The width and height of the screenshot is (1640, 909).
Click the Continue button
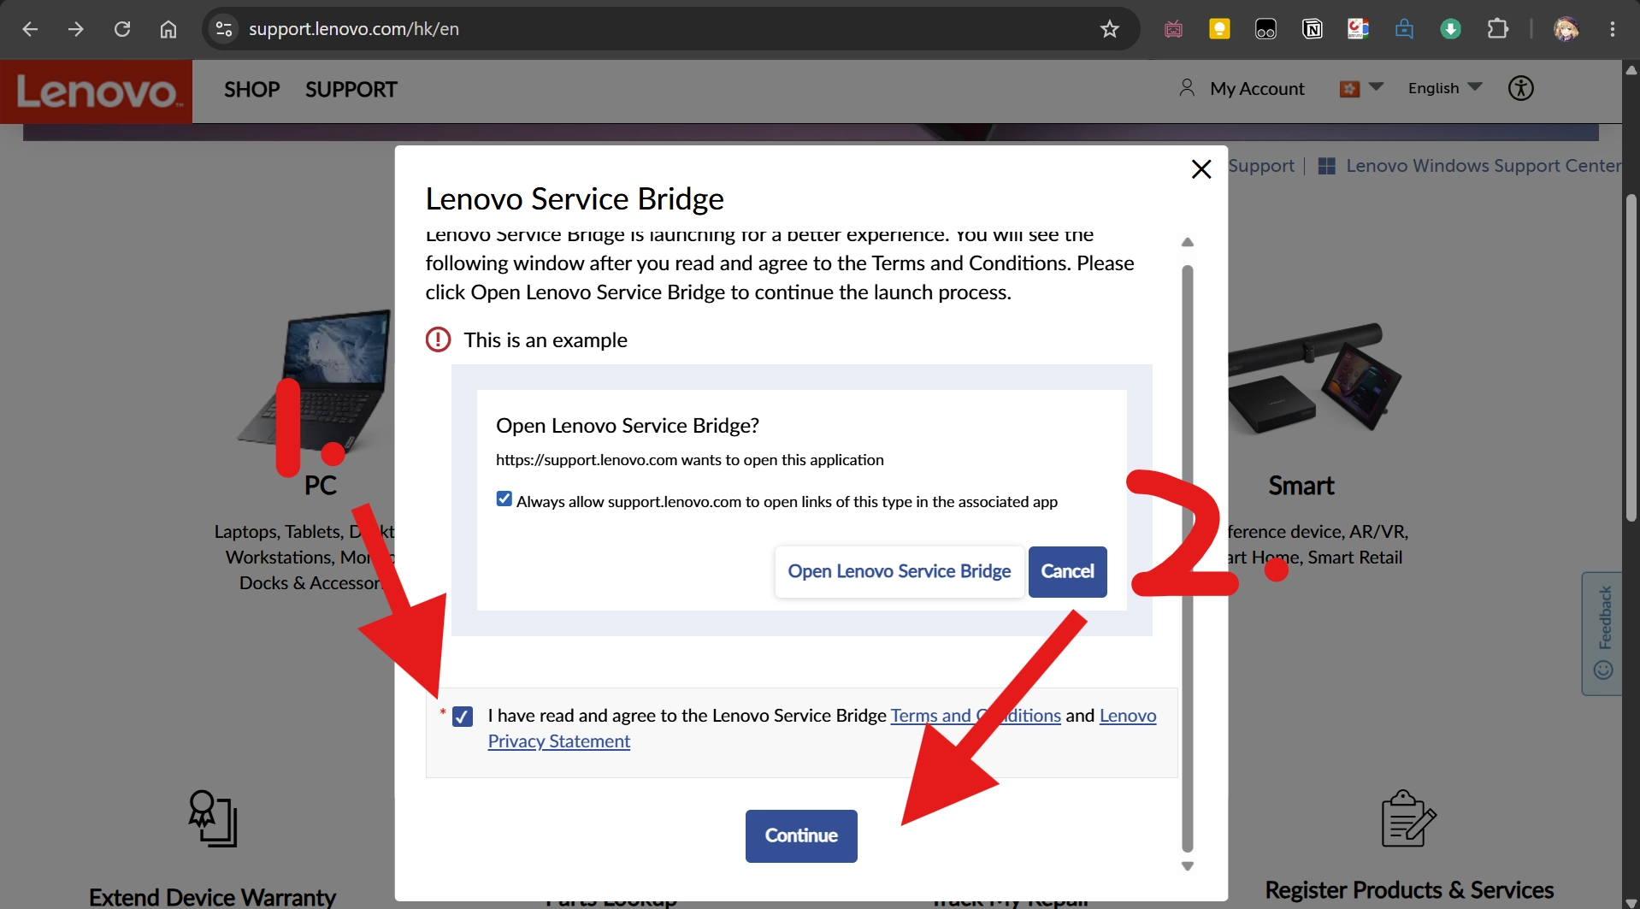801,835
